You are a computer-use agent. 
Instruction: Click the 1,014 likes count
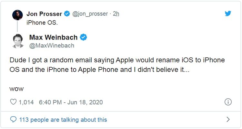coord(26,102)
